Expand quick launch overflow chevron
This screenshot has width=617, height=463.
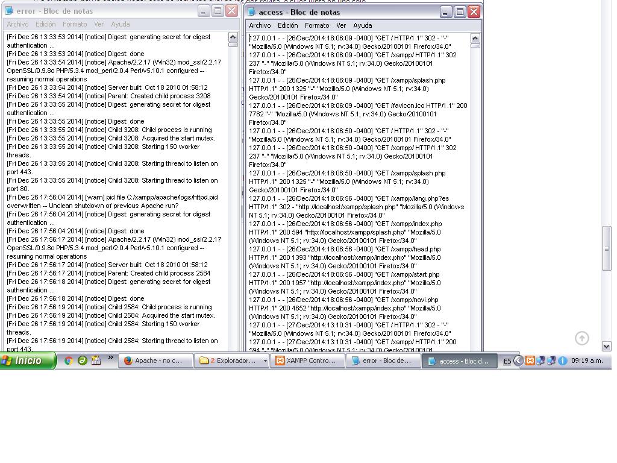click(x=111, y=357)
